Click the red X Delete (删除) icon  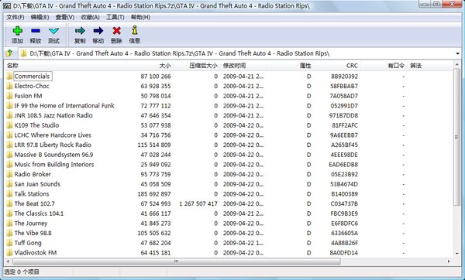pyautogui.click(x=116, y=31)
